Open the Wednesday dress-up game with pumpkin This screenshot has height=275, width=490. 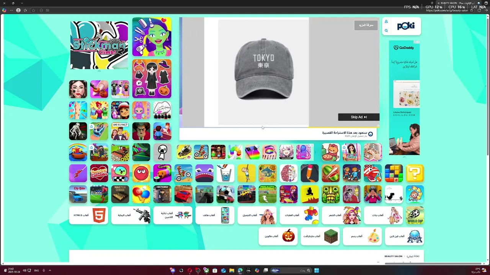coord(152,79)
